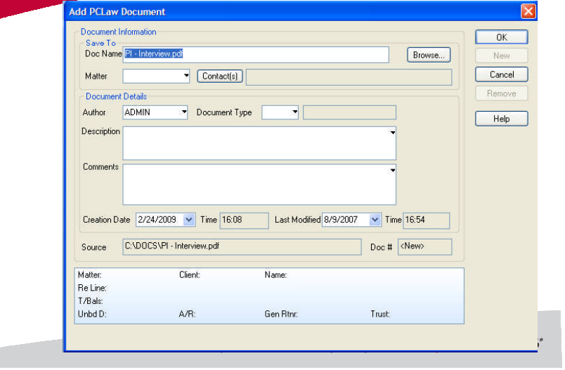
Task: Open the Contact(s) selector
Action: [220, 76]
